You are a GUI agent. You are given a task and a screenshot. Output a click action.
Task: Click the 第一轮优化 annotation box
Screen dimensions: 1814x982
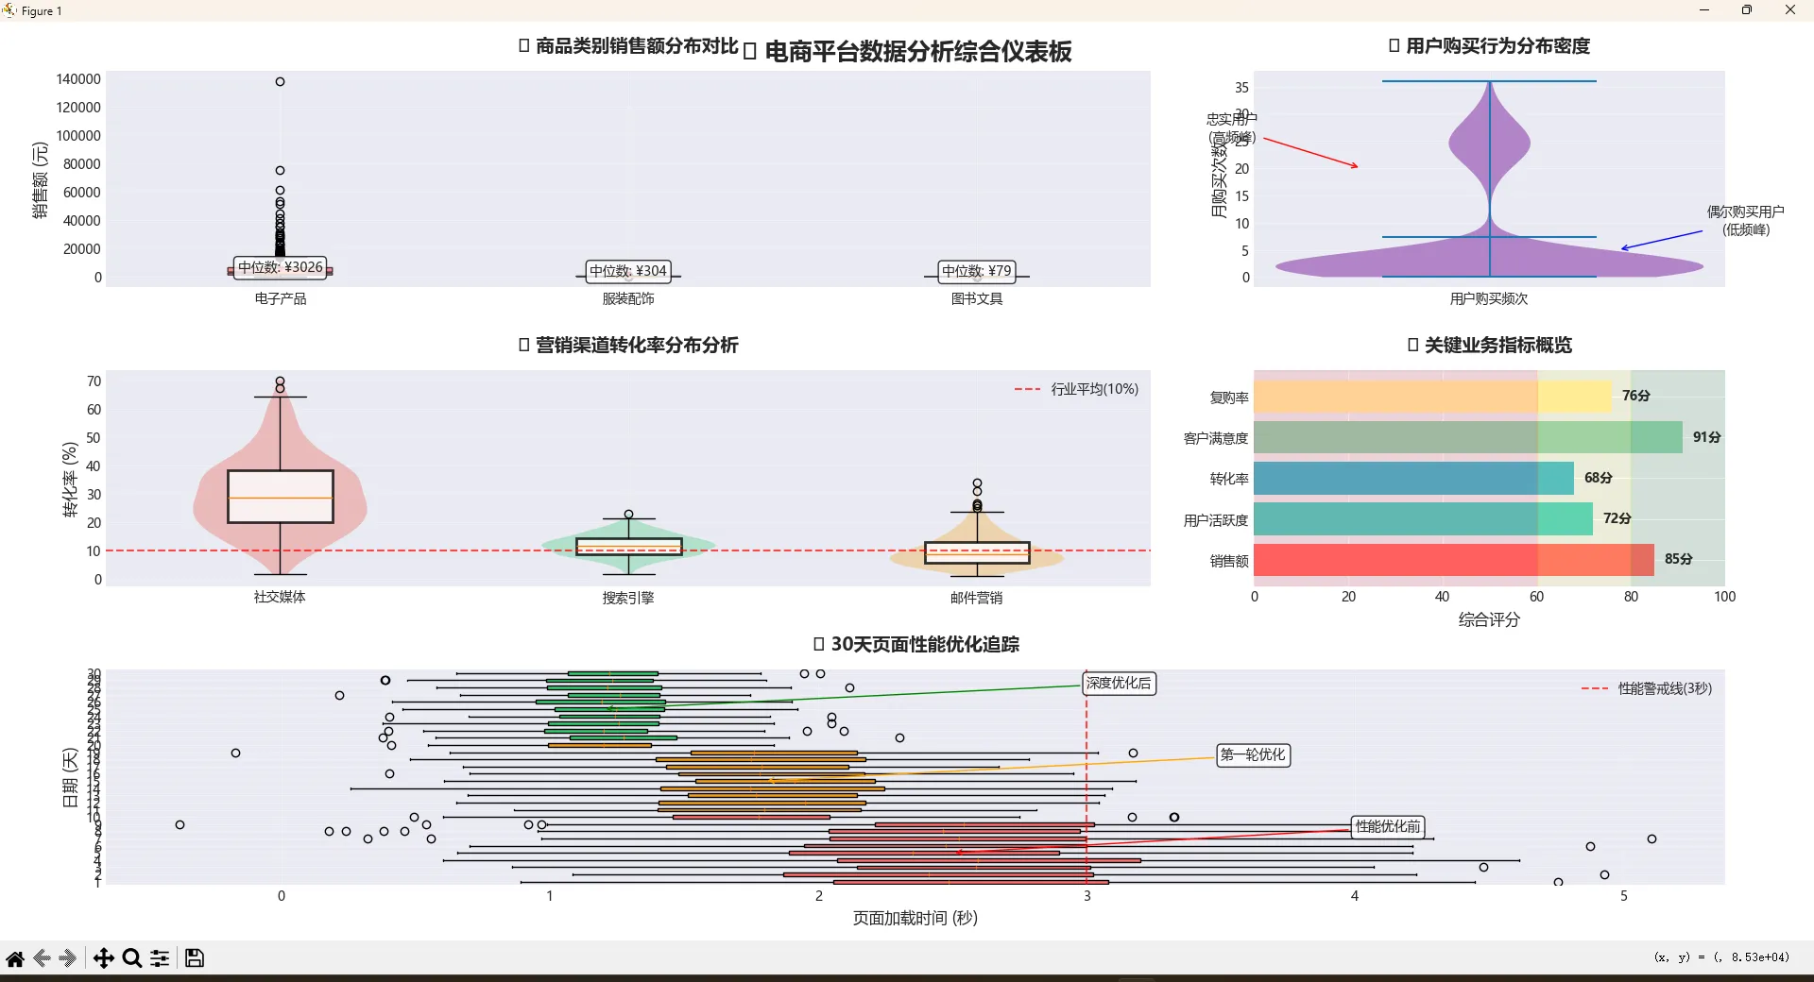(x=1253, y=754)
